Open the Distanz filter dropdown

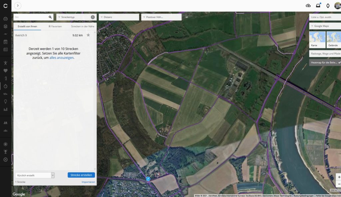tap(119, 17)
